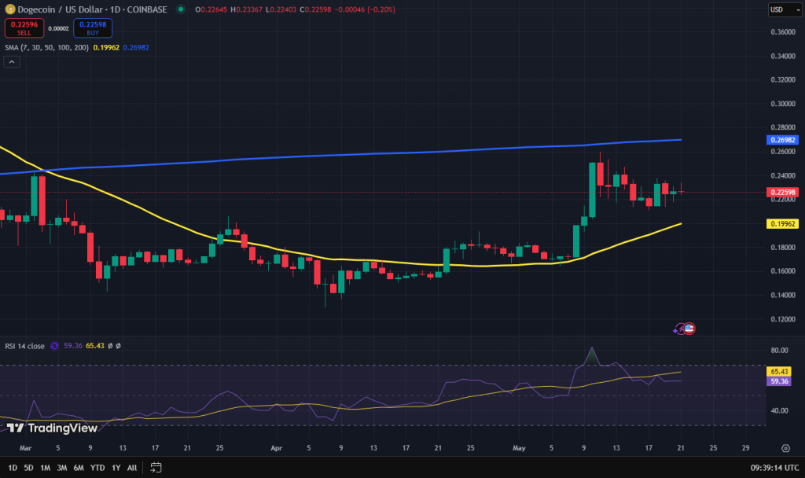Viewport: 805px width, 478px height.
Task: Click the 0.00002 spread value
Action: click(58, 29)
